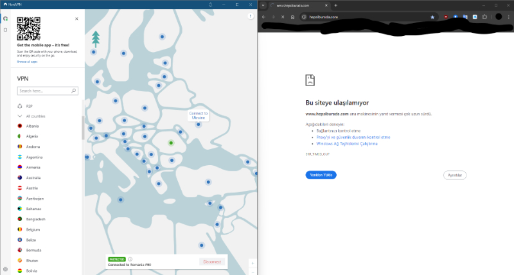Stop loading the page in Chrome
This screenshot has height=275, width=514.
283,17
